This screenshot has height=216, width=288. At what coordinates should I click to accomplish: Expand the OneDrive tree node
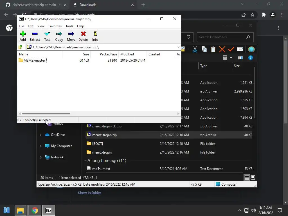coord(40,135)
